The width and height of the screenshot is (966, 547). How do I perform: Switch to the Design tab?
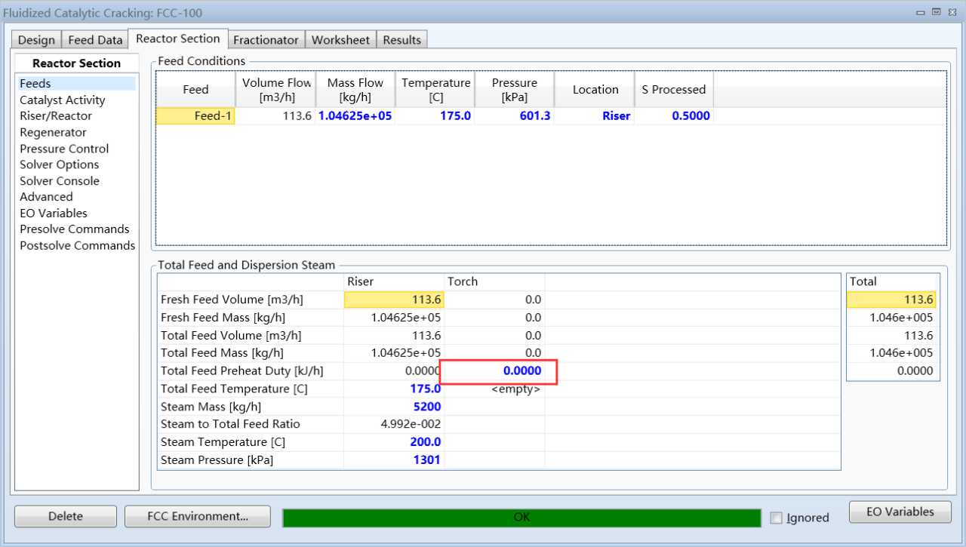tap(36, 40)
